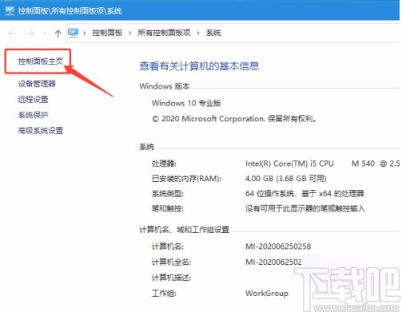Click the 计算机描述 label
Image resolution: width=402 pixels, height=312 pixels.
click(x=171, y=278)
